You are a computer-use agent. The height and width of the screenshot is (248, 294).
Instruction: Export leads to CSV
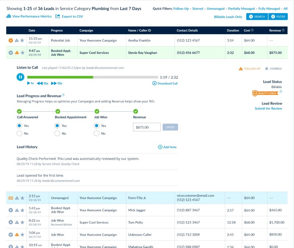pyautogui.click(x=69, y=16)
